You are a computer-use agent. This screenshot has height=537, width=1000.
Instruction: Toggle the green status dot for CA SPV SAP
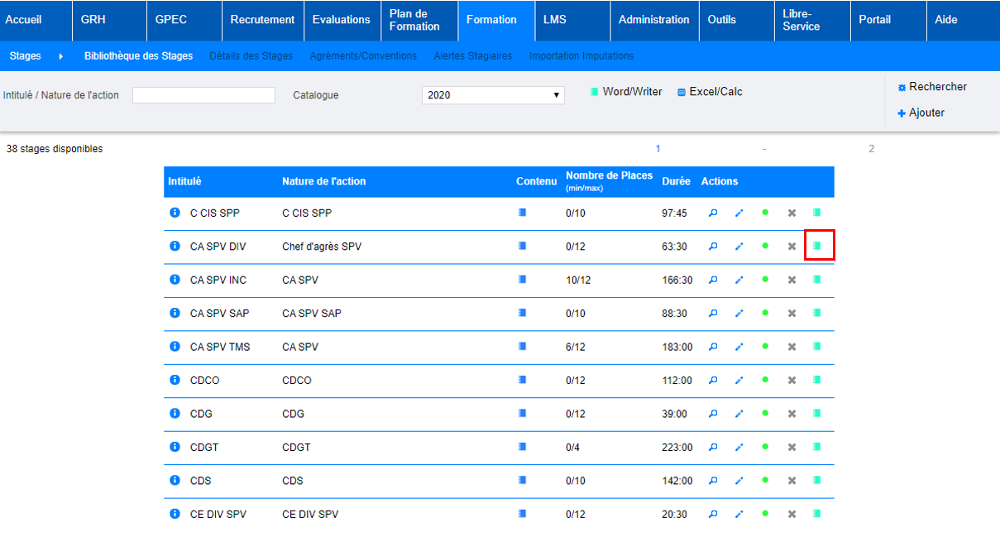point(765,313)
